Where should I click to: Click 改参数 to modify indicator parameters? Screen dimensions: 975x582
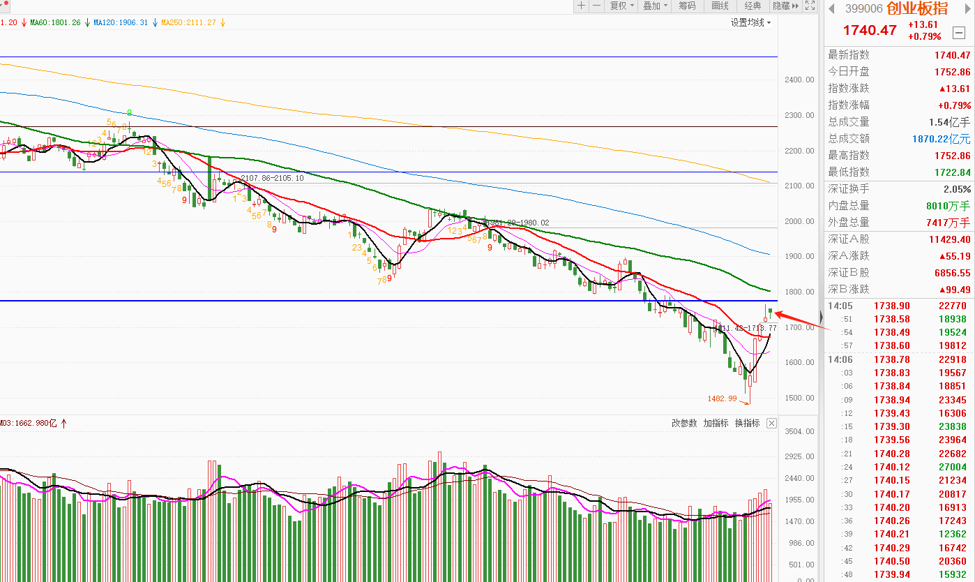click(x=683, y=424)
